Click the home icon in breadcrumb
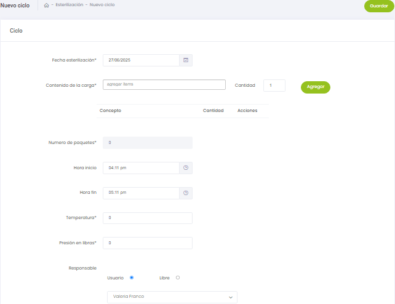395x304 pixels. [47, 6]
